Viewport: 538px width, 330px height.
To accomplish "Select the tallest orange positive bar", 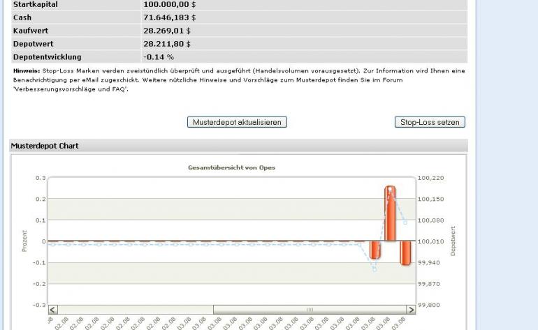I will 390,213.
